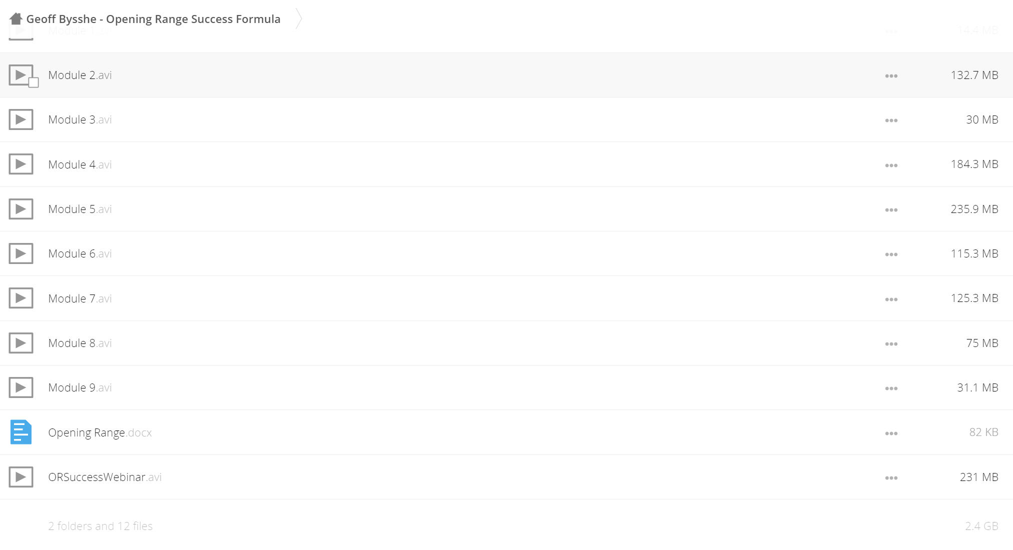Open the ellipsis menu for ORSuccessWebinar.avi

pos(891,478)
